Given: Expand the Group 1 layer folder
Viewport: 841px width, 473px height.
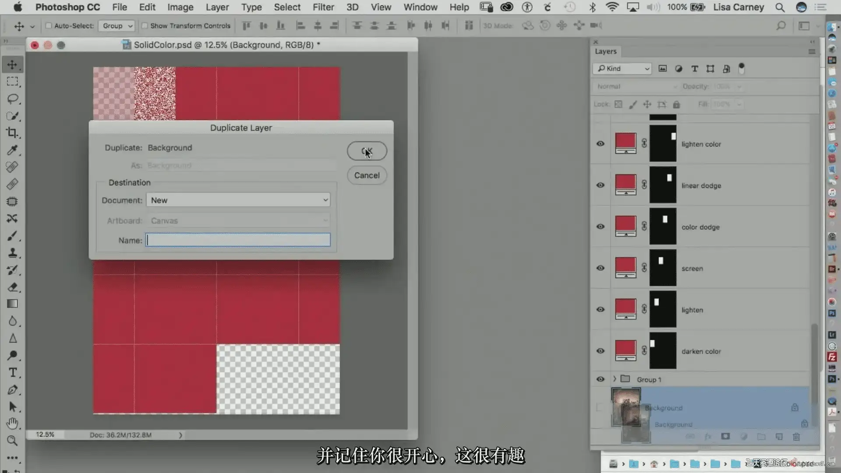Looking at the screenshot, I should pos(615,379).
